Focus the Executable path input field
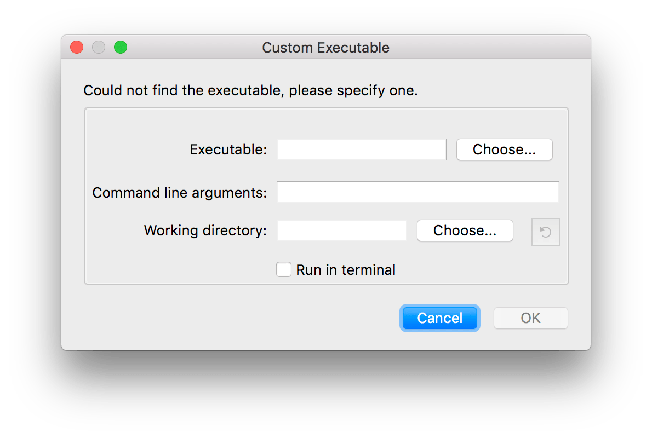652x438 pixels. click(361, 149)
